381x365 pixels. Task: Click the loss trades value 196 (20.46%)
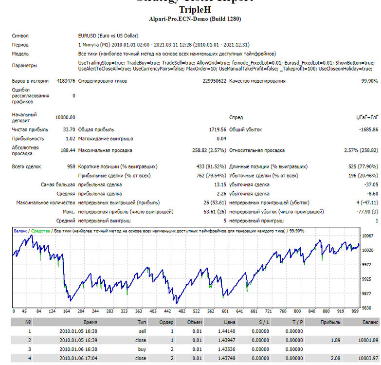(363, 176)
